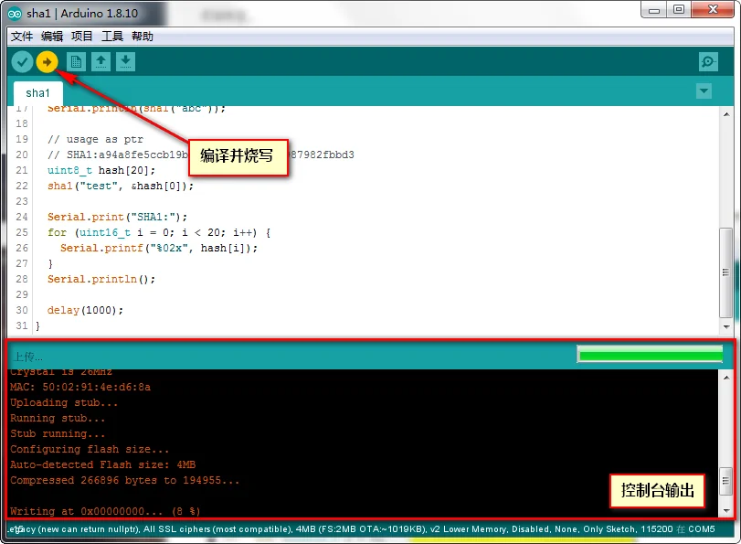
Task: Save sketch with down-arrow icon
Action: pyautogui.click(x=125, y=62)
